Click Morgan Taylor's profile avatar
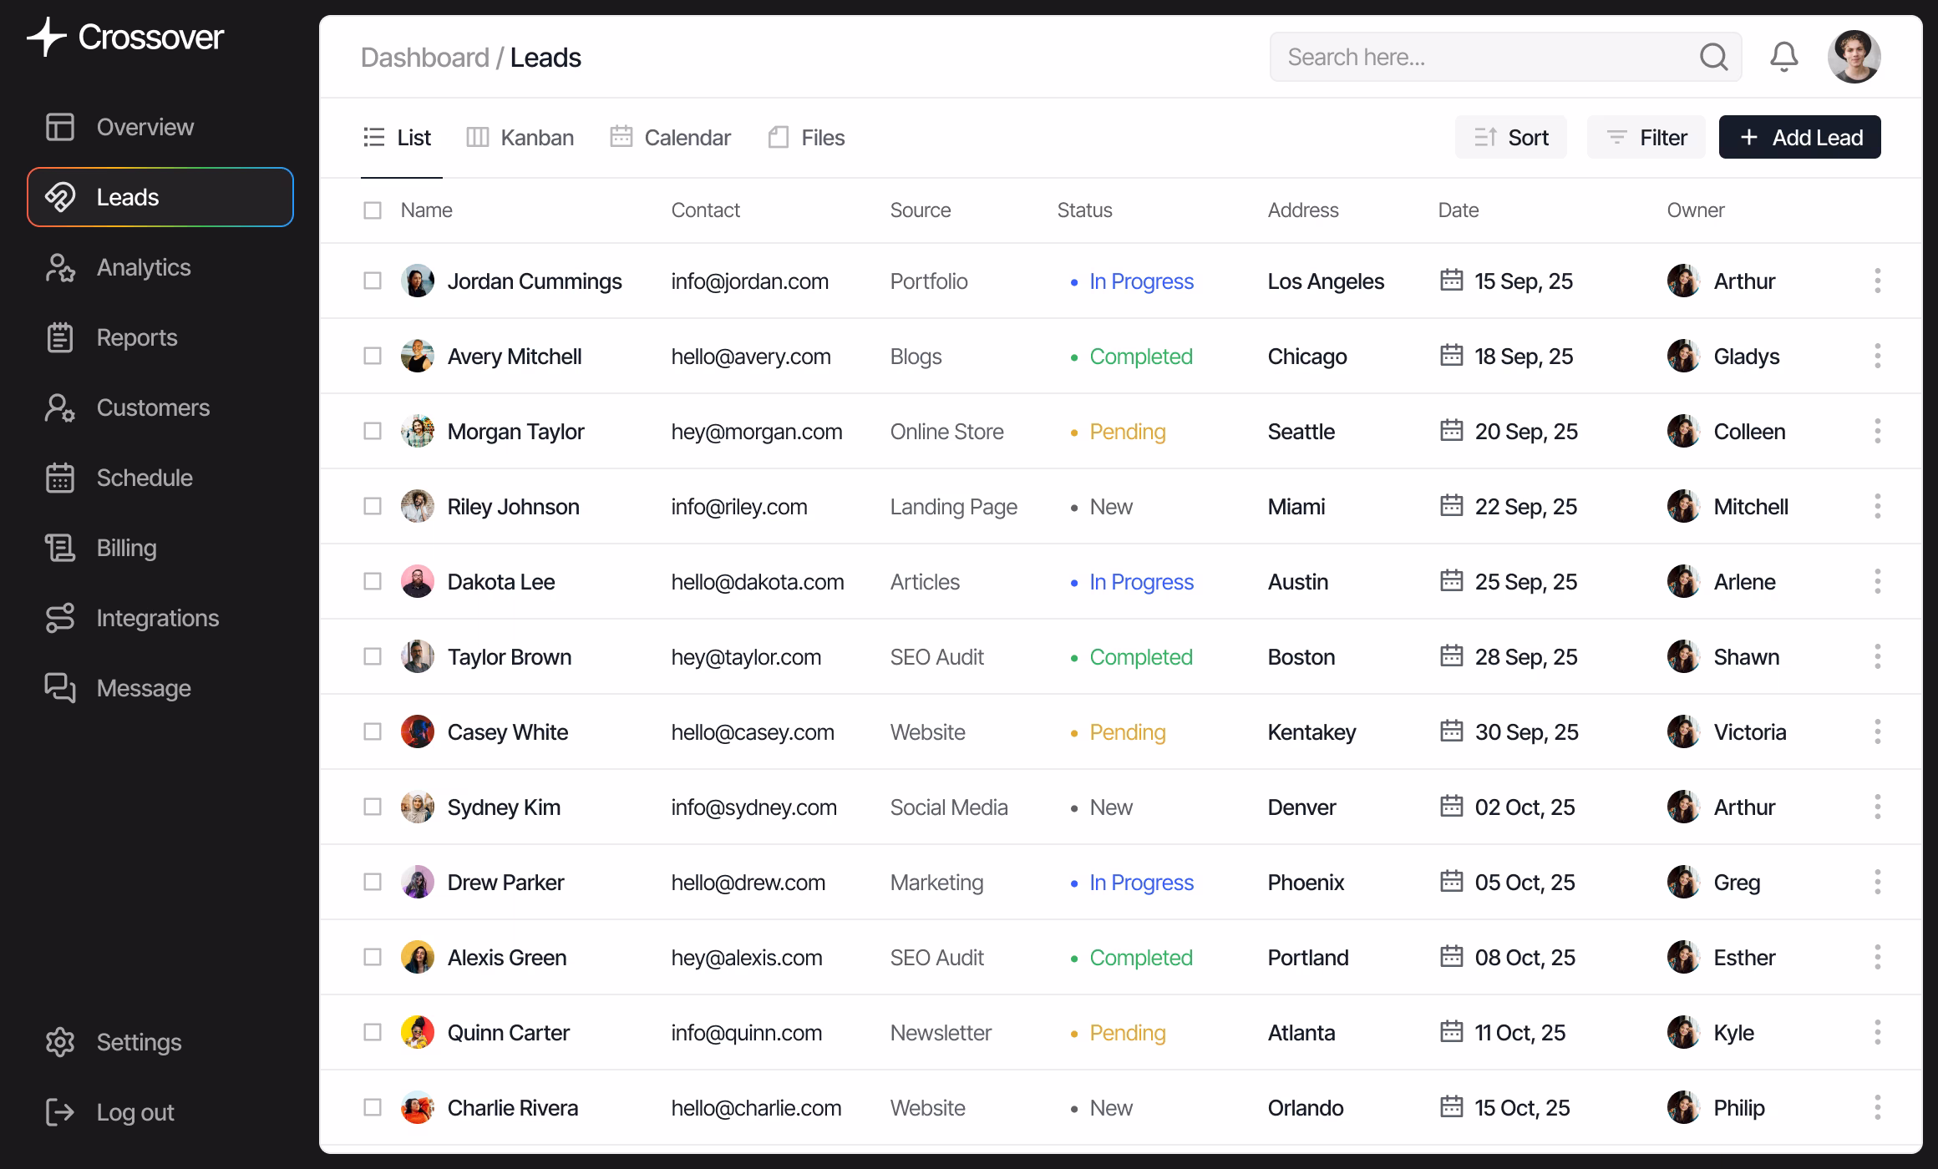The image size is (1938, 1169). (x=418, y=431)
